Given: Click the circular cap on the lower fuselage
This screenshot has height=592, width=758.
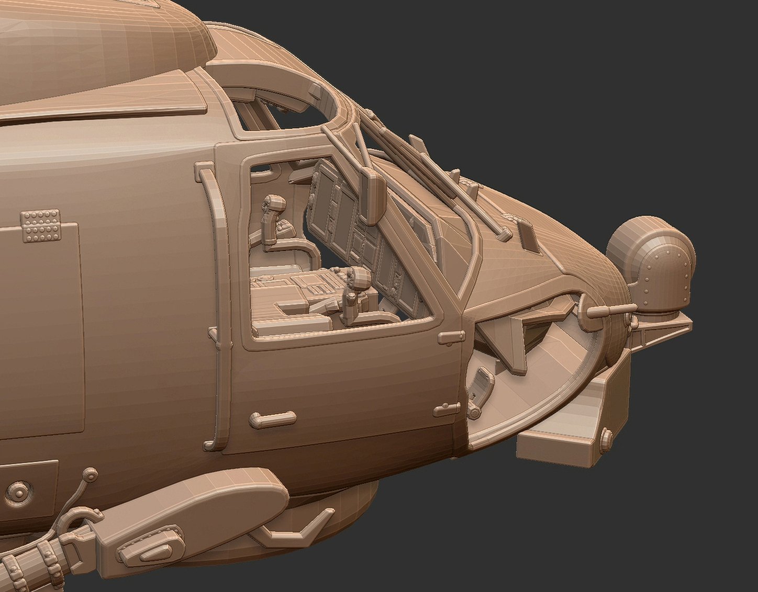Looking at the screenshot, I should click(19, 493).
